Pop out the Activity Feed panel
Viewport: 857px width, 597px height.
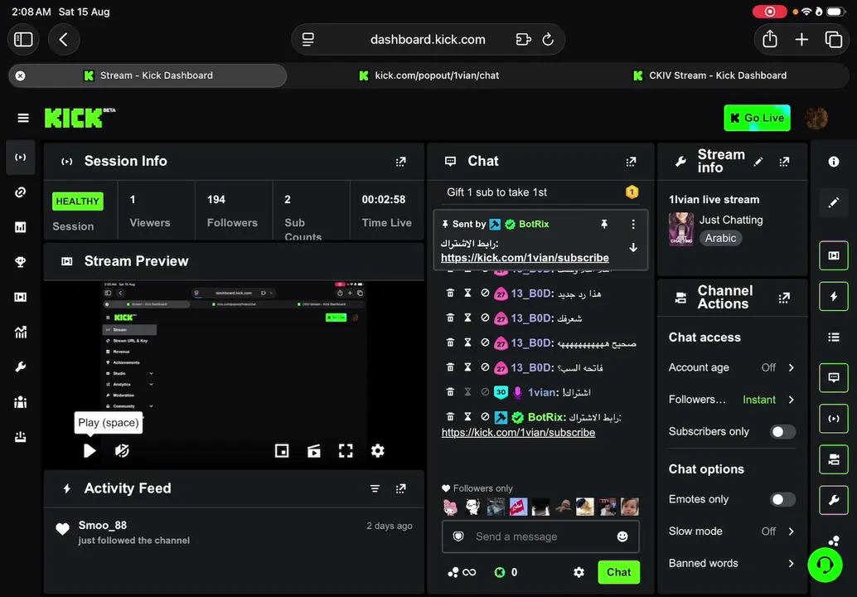point(400,488)
